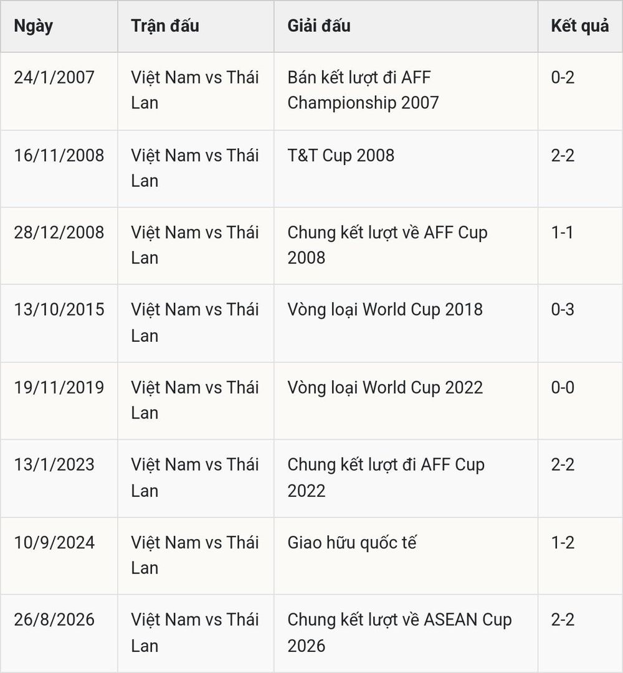Click the Vòng loại World Cup 2018 cell
This screenshot has height=673, width=623.
tap(406, 323)
